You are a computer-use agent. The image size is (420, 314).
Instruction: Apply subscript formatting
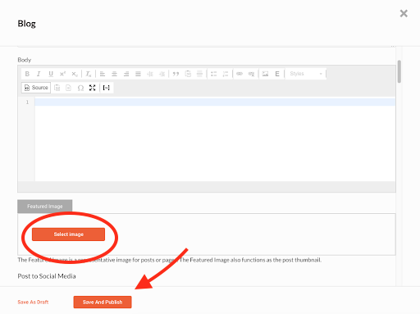pos(75,74)
